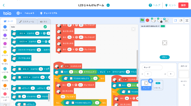This screenshot has width=191, height=106.
Task: Open the ひだり dropdown in the mat speed block
Action: (x=27, y=77)
